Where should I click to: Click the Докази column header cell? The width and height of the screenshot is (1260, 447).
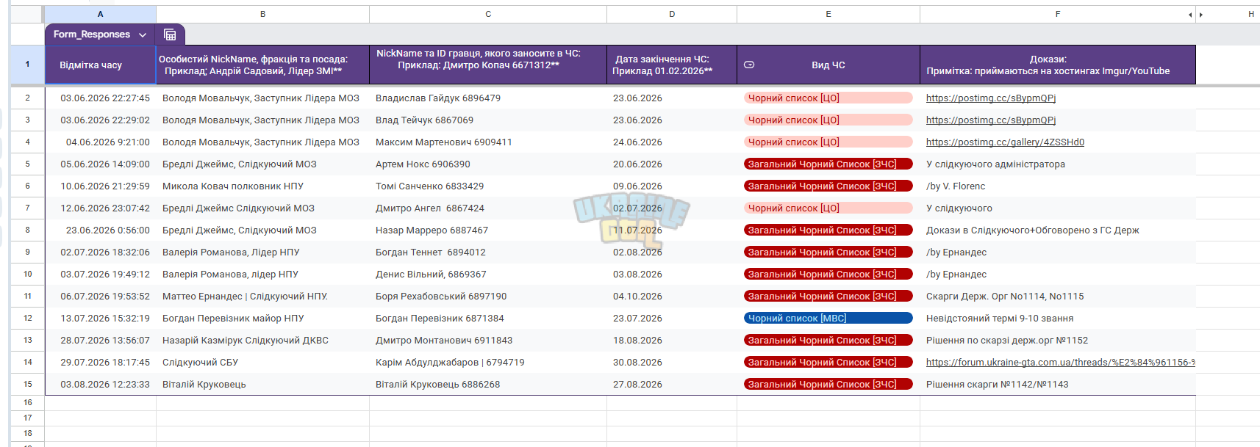[x=1058, y=65]
